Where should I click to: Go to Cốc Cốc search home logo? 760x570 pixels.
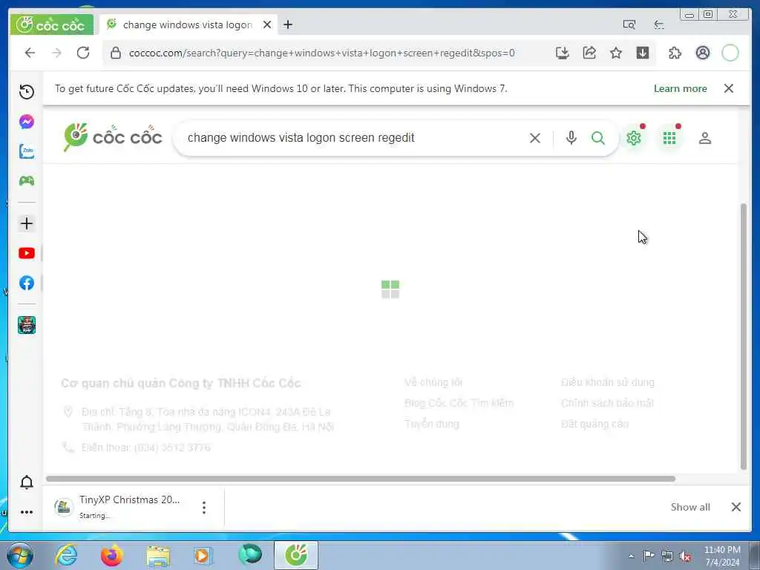(113, 137)
